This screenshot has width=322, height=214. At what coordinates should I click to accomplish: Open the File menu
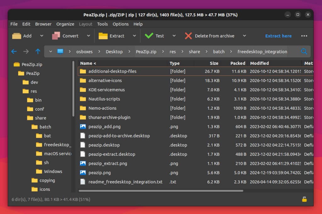(14, 24)
